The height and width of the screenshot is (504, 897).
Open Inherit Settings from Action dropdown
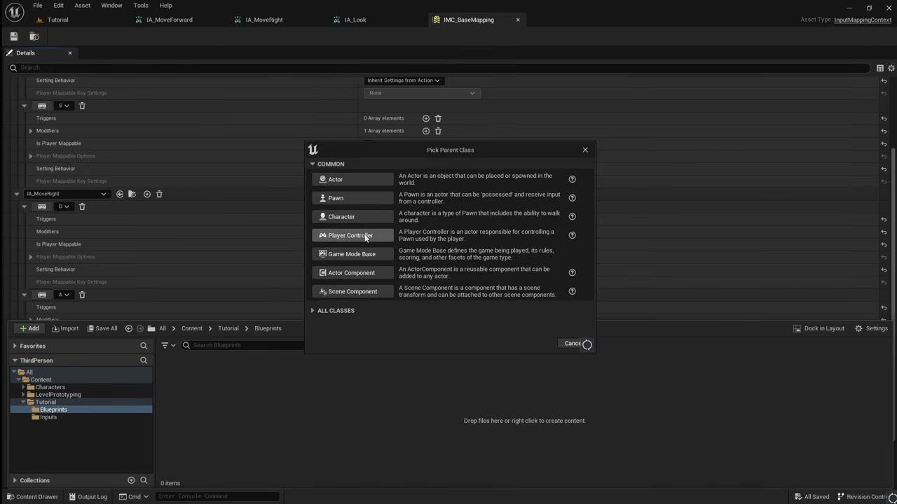(404, 80)
